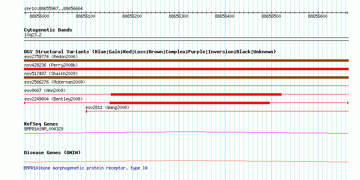Open the DGV Structural Variants track title
Screen dimensions: 360x180
(150, 52)
